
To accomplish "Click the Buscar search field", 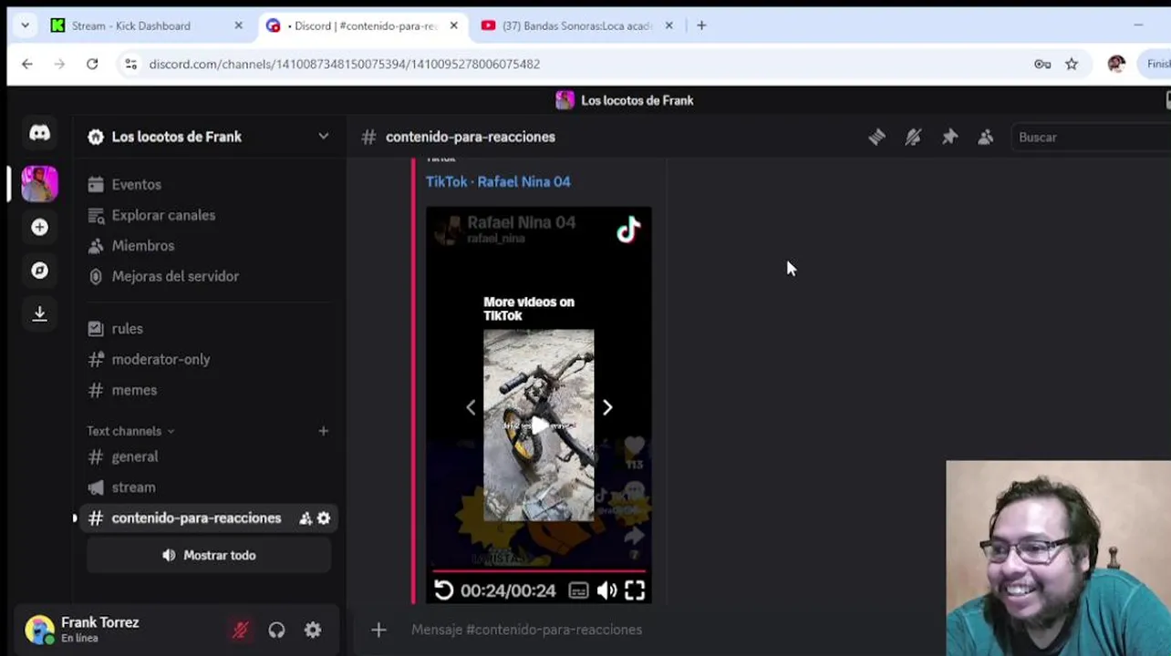I will (x=1090, y=137).
